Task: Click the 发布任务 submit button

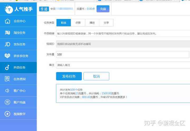Action: point(69,76)
